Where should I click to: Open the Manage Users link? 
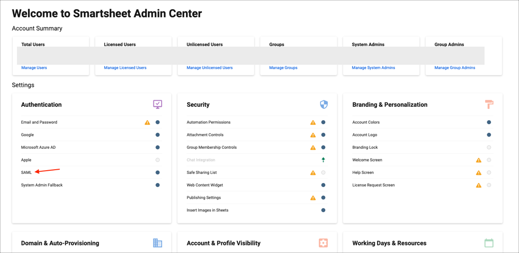(x=34, y=67)
